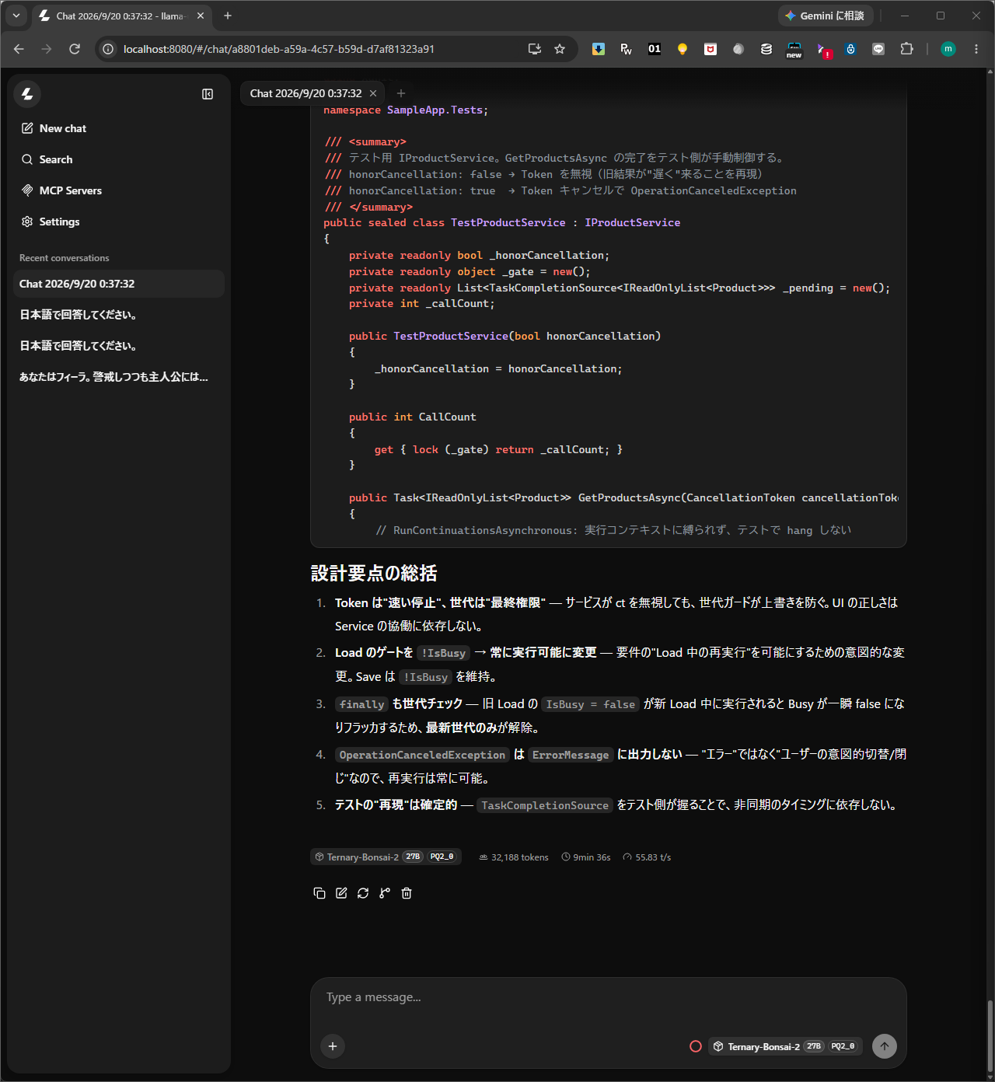Collapse the sidebar with panel toggle icon
This screenshot has height=1082, width=995.
pos(208,94)
